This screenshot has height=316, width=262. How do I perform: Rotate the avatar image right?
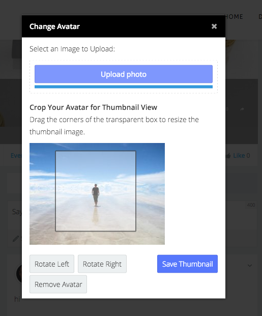click(x=102, y=264)
